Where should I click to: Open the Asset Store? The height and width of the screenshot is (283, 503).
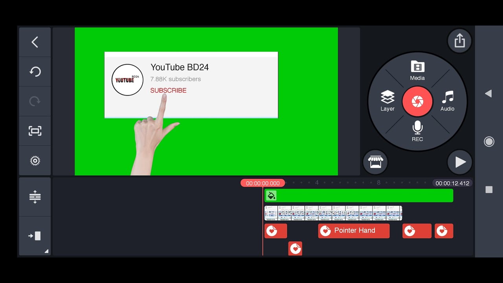pos(375,162)
